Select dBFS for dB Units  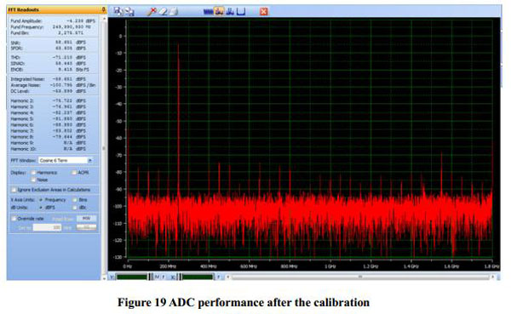(x=41, y=208)
